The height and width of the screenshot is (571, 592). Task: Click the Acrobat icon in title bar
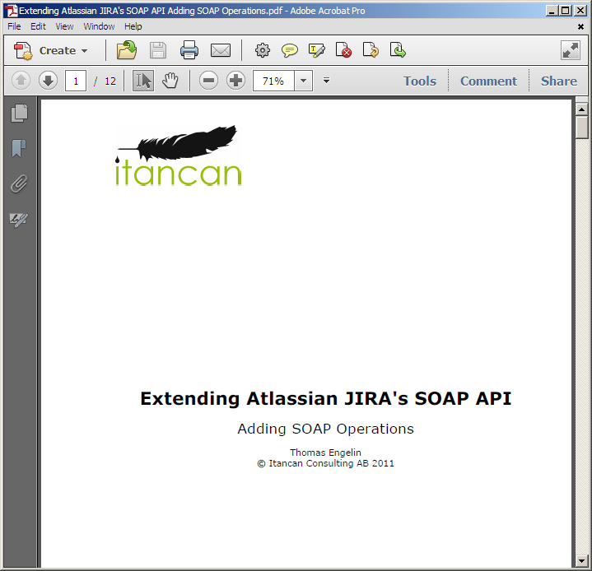point(12,11)
